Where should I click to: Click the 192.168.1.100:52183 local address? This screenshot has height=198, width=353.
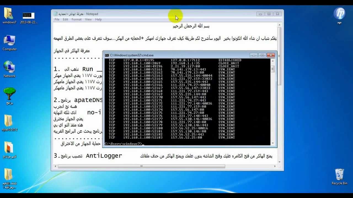tap(143, 137)
